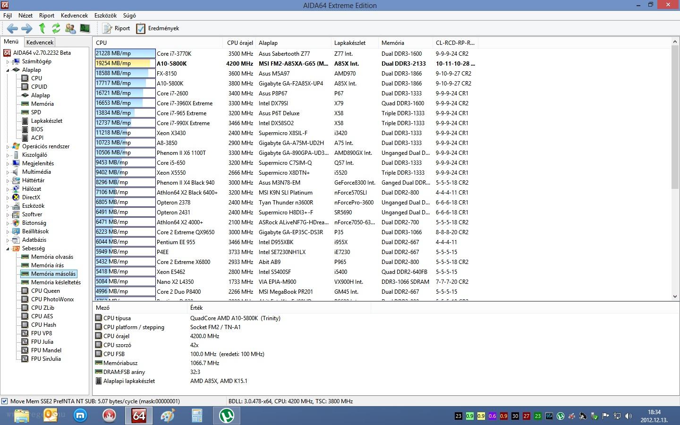Select FPU Mandel benchmark
Image resolution: width=680 pixels, height=425 pixels.
click(x=46, y=350)
